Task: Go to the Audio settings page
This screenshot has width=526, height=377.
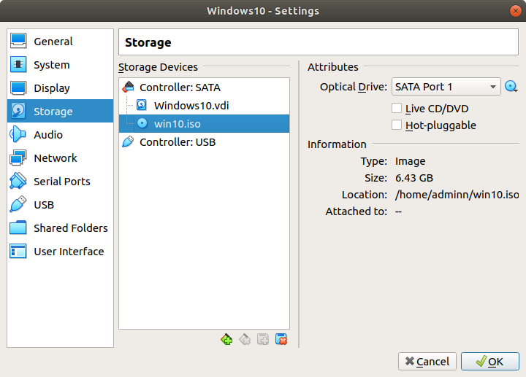Action: pos(60,135)
